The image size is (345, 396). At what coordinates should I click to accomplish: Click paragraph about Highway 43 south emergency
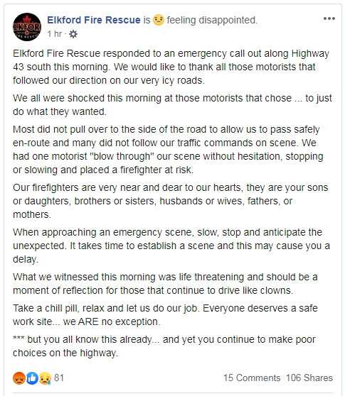coord(172,67)
